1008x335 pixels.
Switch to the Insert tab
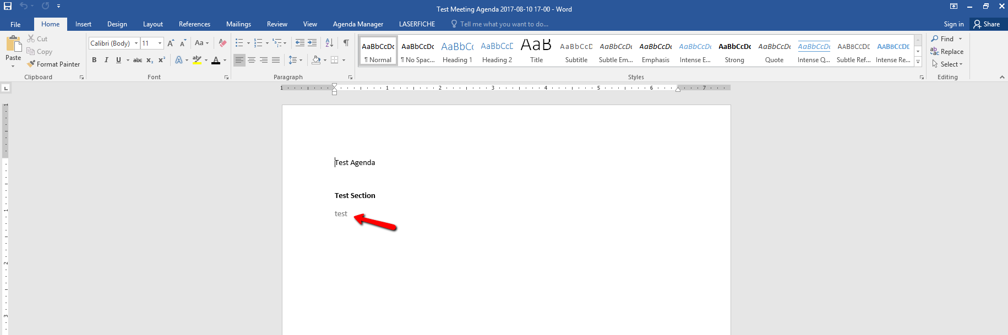83,24
